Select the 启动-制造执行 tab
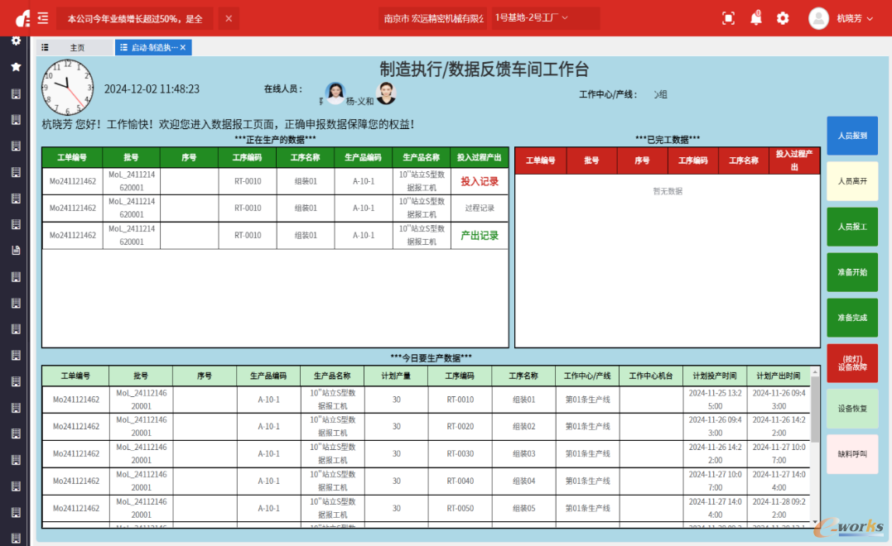 [152, 47]
